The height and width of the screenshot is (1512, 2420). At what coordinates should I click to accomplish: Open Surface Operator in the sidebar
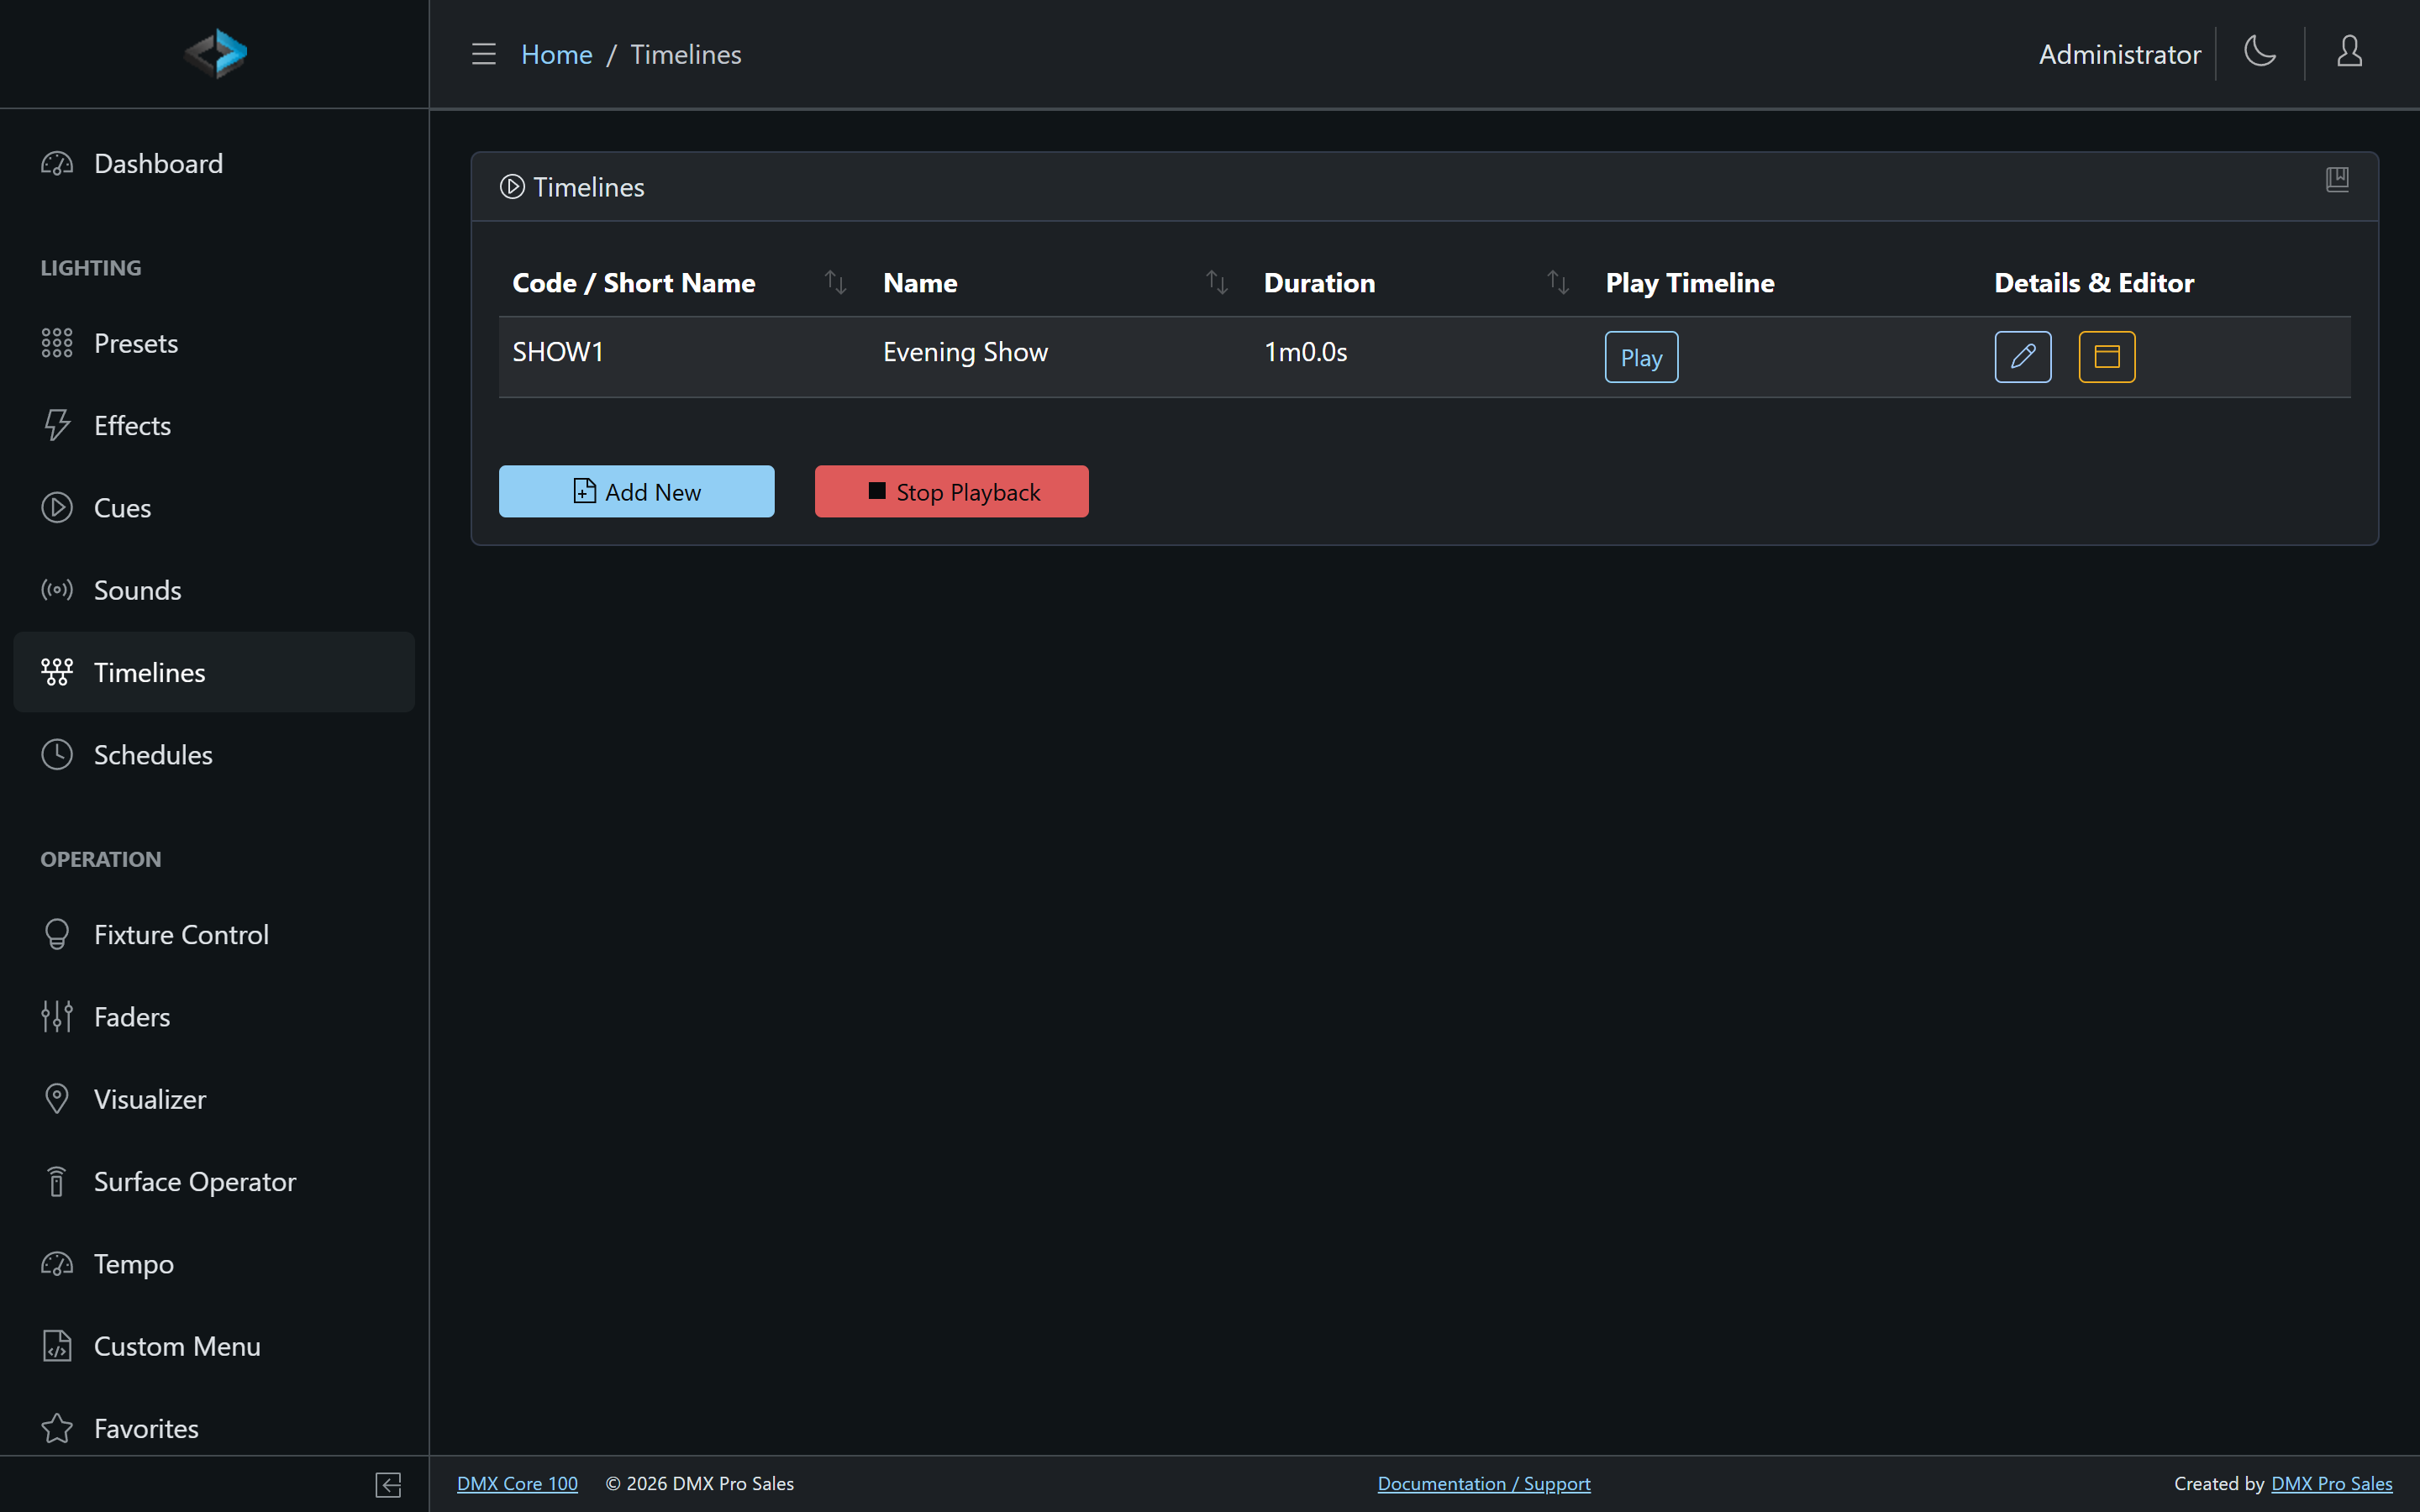[214, 1181]
